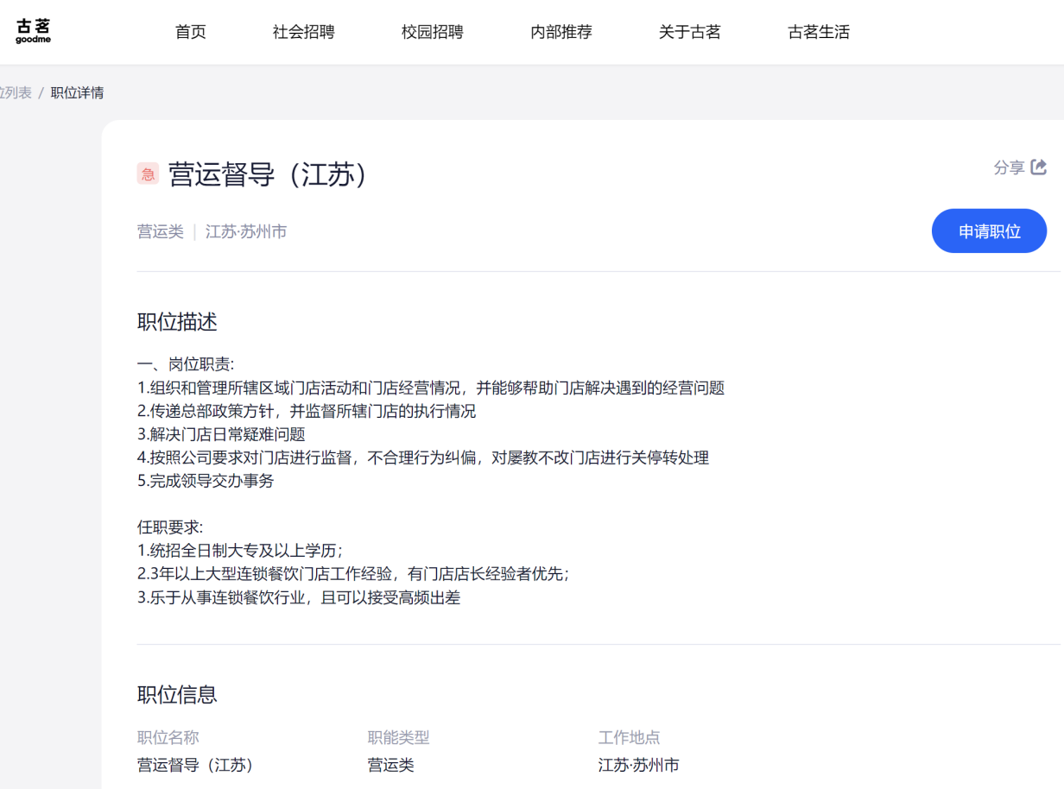Click the 职能类型 field label
The image size is (1064, 789).
point(398,737)
